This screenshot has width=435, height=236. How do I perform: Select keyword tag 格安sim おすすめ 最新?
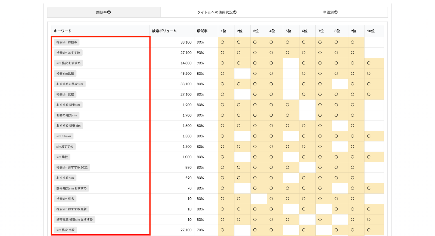pyautogui.click(x=72, y=209)
